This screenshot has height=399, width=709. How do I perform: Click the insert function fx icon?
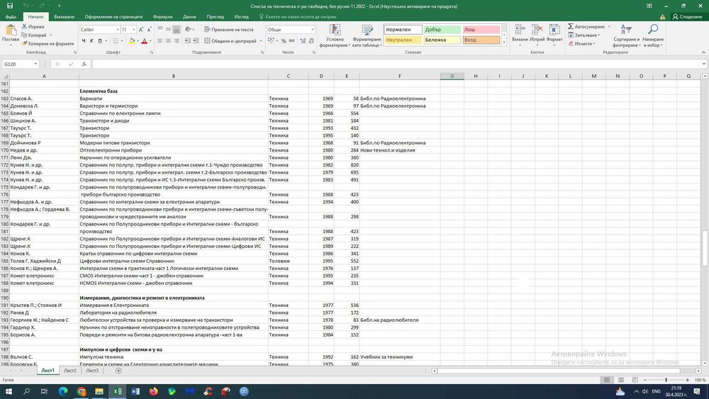(84, 64)
